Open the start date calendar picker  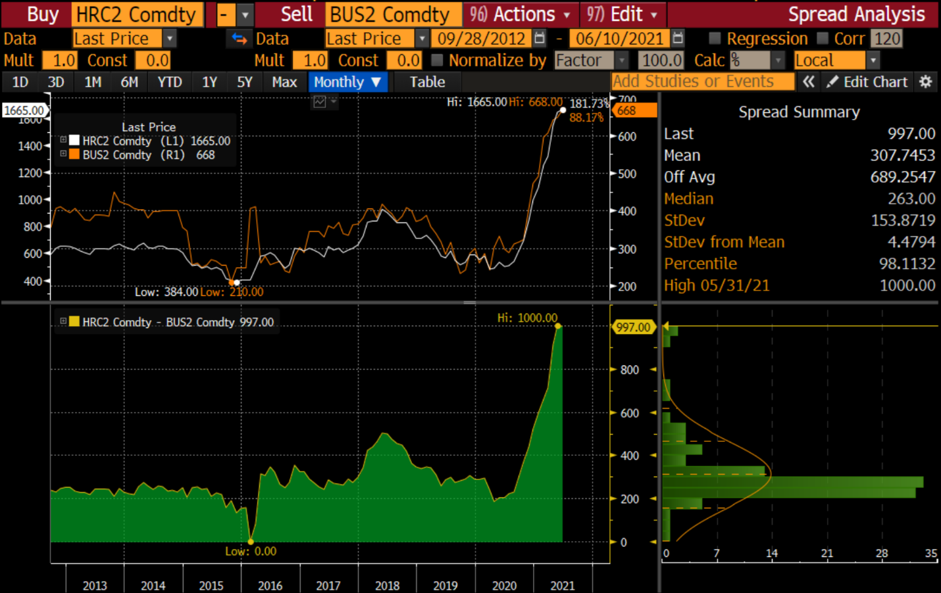coord(540,39)
